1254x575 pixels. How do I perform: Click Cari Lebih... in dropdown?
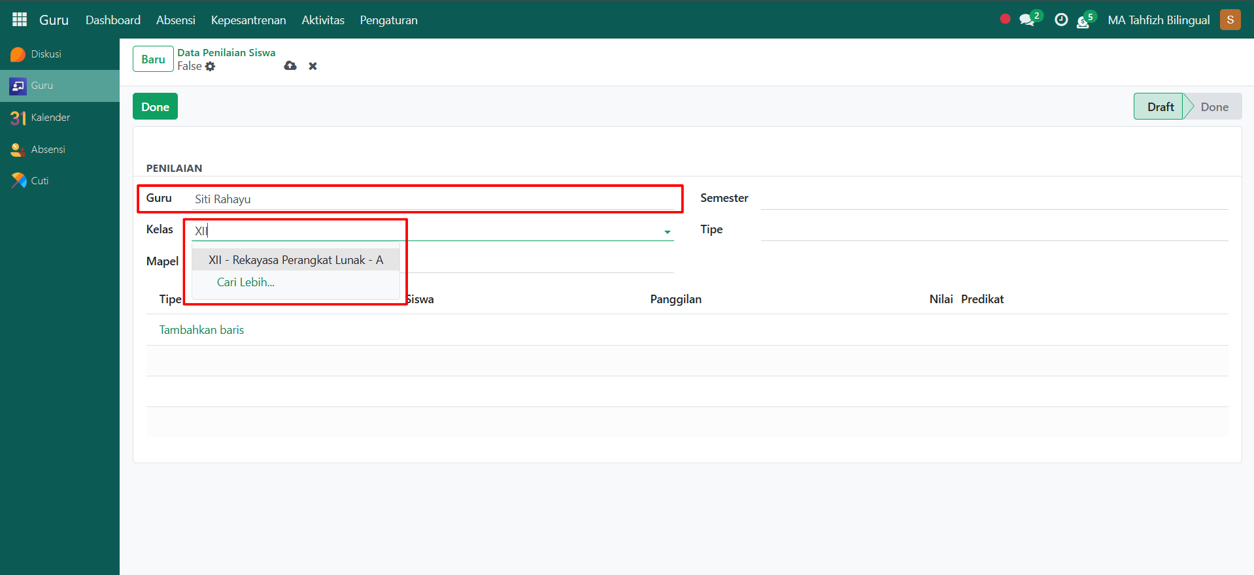[246, 282]
